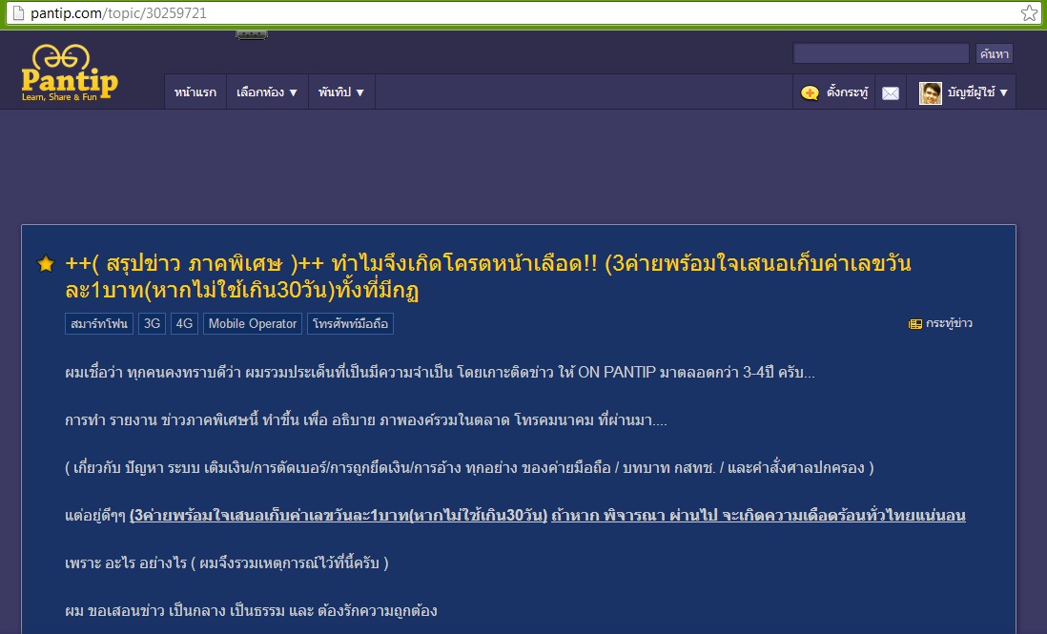This screenshot has width=1047, height=634.
Task: Expand the เลือกห้อง dropdown
Action: [x=267, y=92]
